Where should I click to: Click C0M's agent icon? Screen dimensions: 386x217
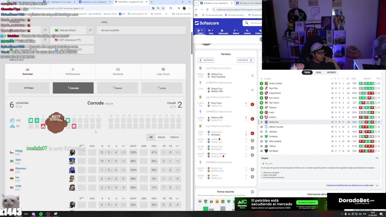(72, 187)
